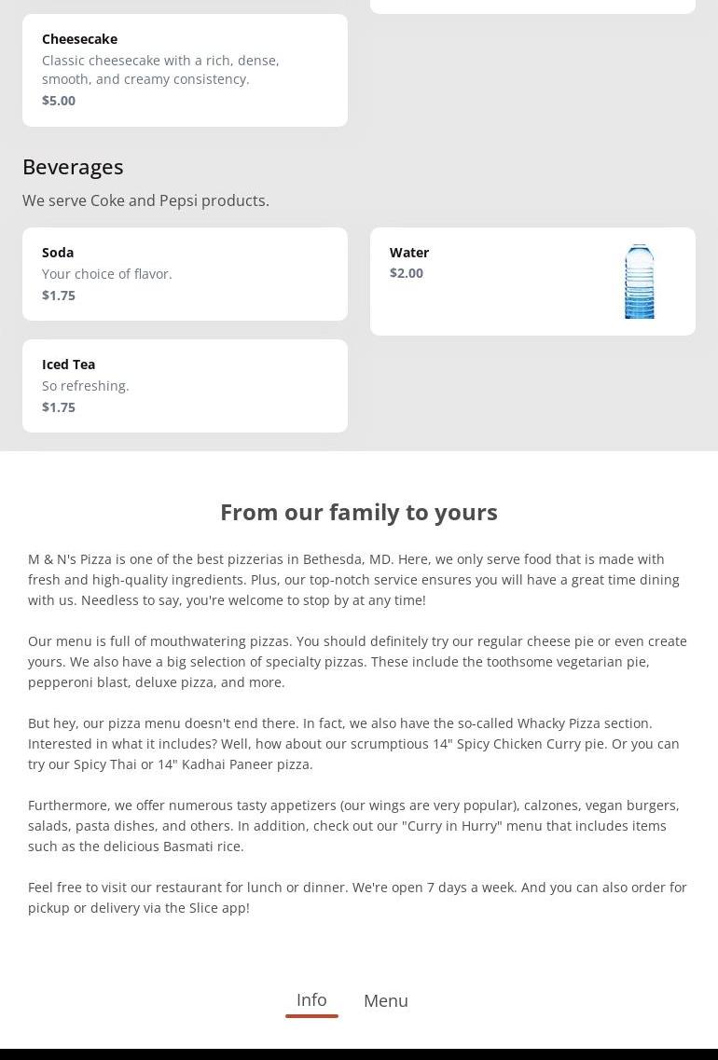
Task: Click the price under Iced Tea's description
Action: pos(59,407)
